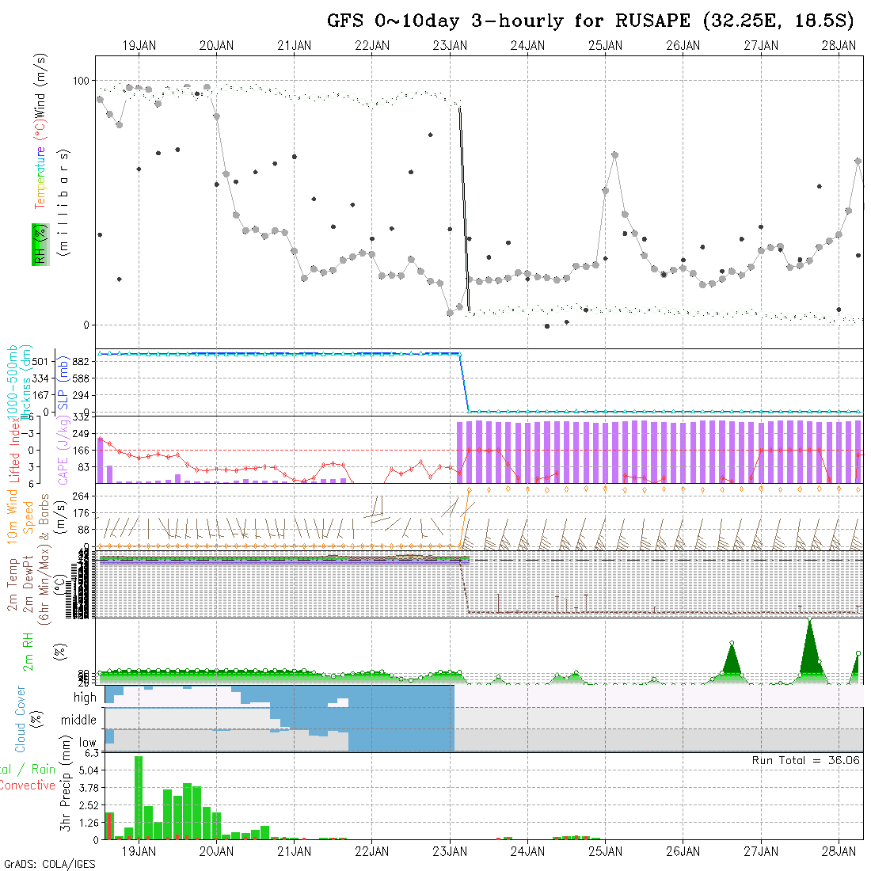Screen dimensions: 871x871
Task: Select the 'high' cloud cover row label
Action: tap(85, 698)
